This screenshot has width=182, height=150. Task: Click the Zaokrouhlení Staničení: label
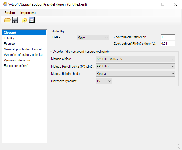pos(130,37)
